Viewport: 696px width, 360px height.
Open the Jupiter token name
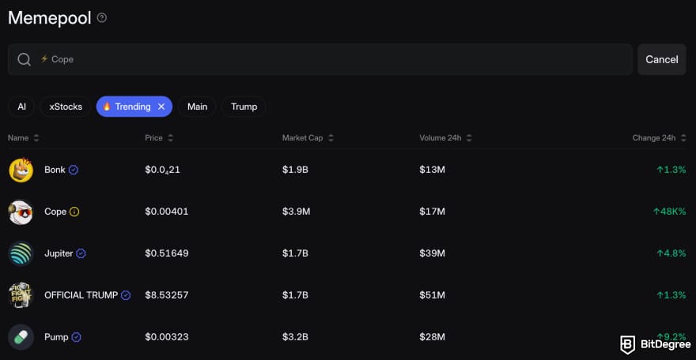point(59,253)
